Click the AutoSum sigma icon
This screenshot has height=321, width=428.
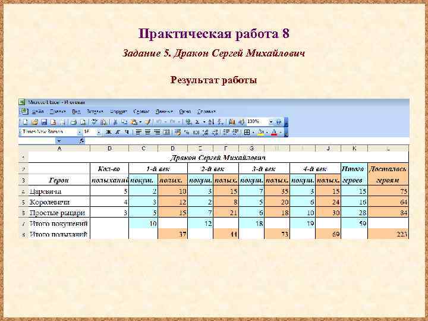click(x=197, y=122)
